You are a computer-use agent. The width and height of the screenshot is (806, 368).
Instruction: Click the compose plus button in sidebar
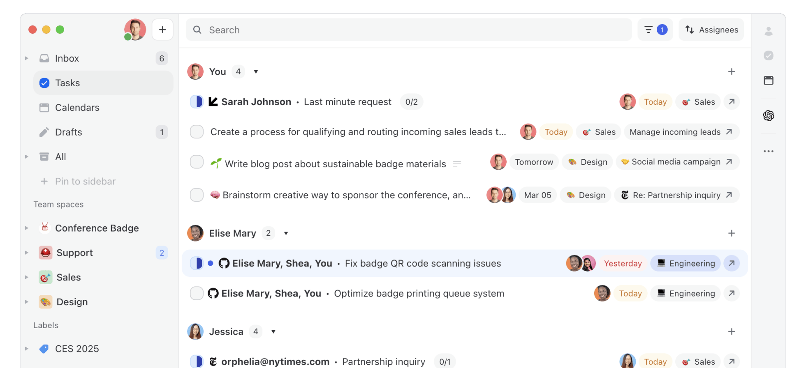(162, 30)
